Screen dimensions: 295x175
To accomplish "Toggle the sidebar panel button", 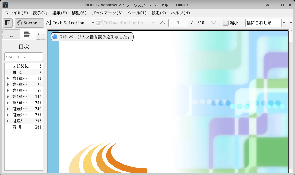I will [x=8, y=23].
